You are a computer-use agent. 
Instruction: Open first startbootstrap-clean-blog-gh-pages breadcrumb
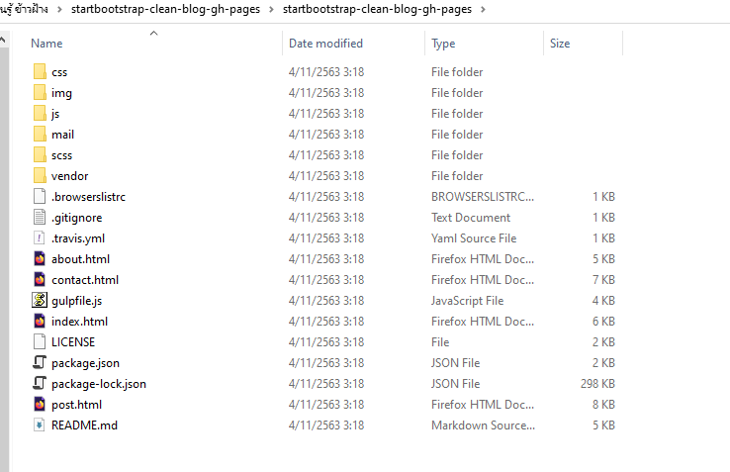[x=166, y=9]
